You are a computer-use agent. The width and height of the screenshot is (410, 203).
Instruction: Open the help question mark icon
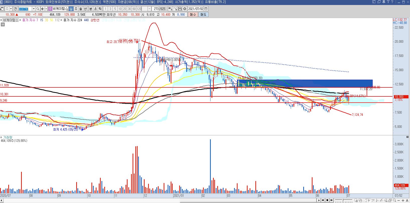[392, 2]
